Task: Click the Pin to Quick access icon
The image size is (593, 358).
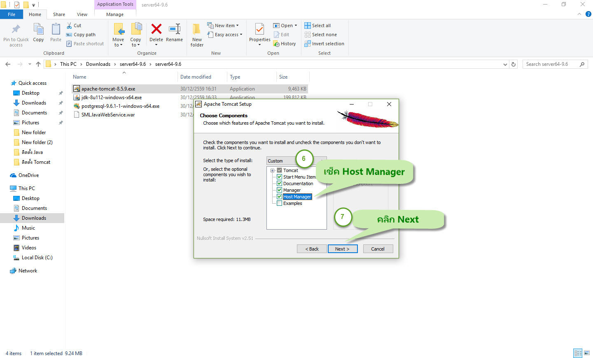Action: pyautogui.click(x=16, y=29)
